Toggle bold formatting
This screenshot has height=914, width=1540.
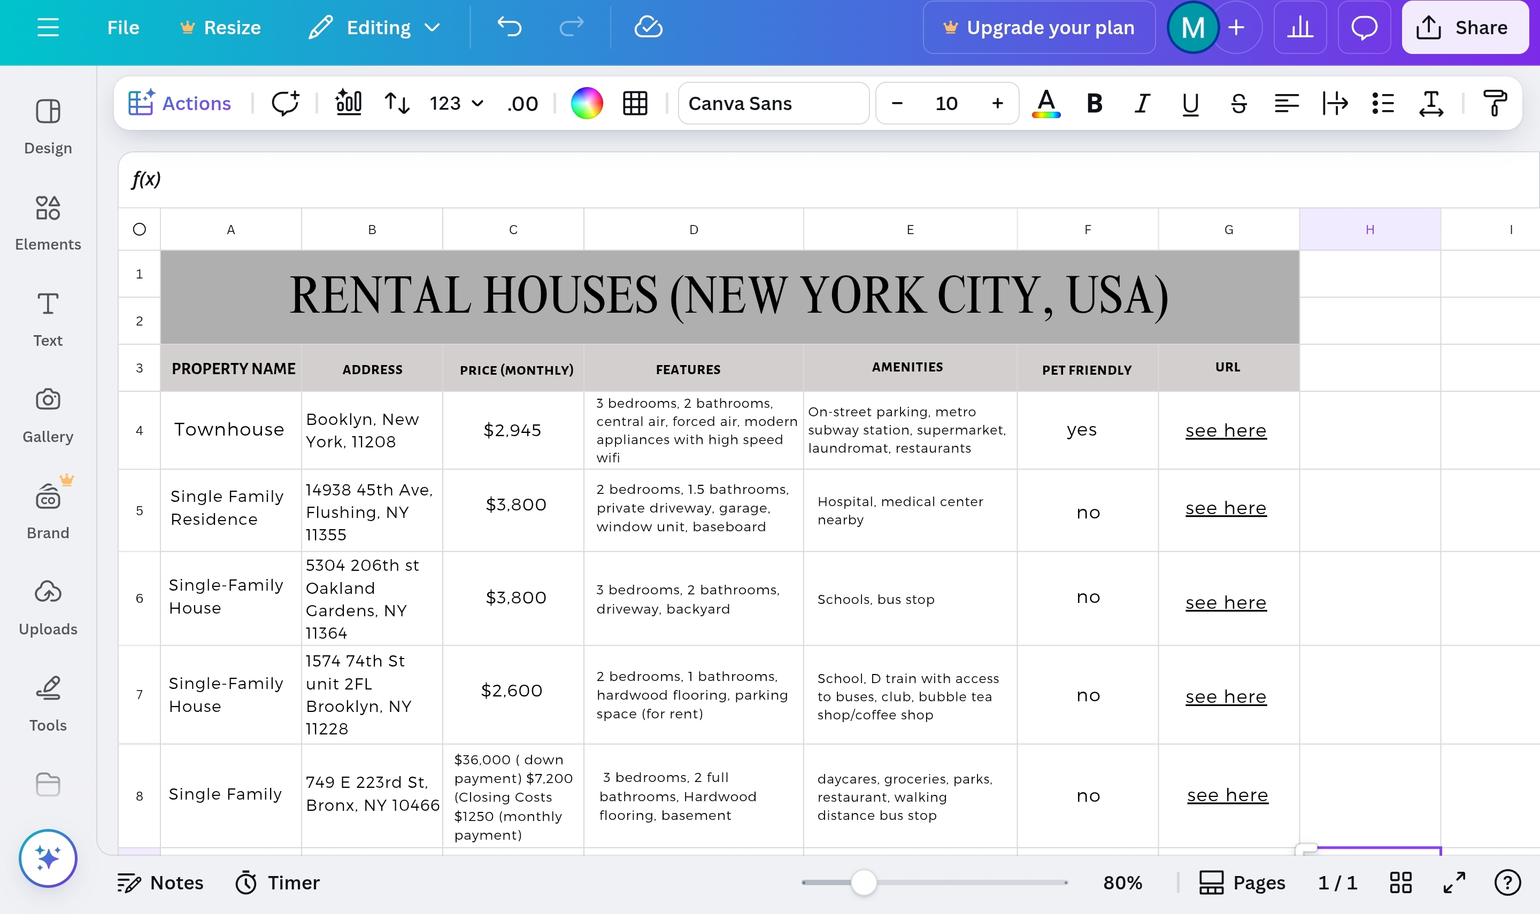(x=1094, y=103)
